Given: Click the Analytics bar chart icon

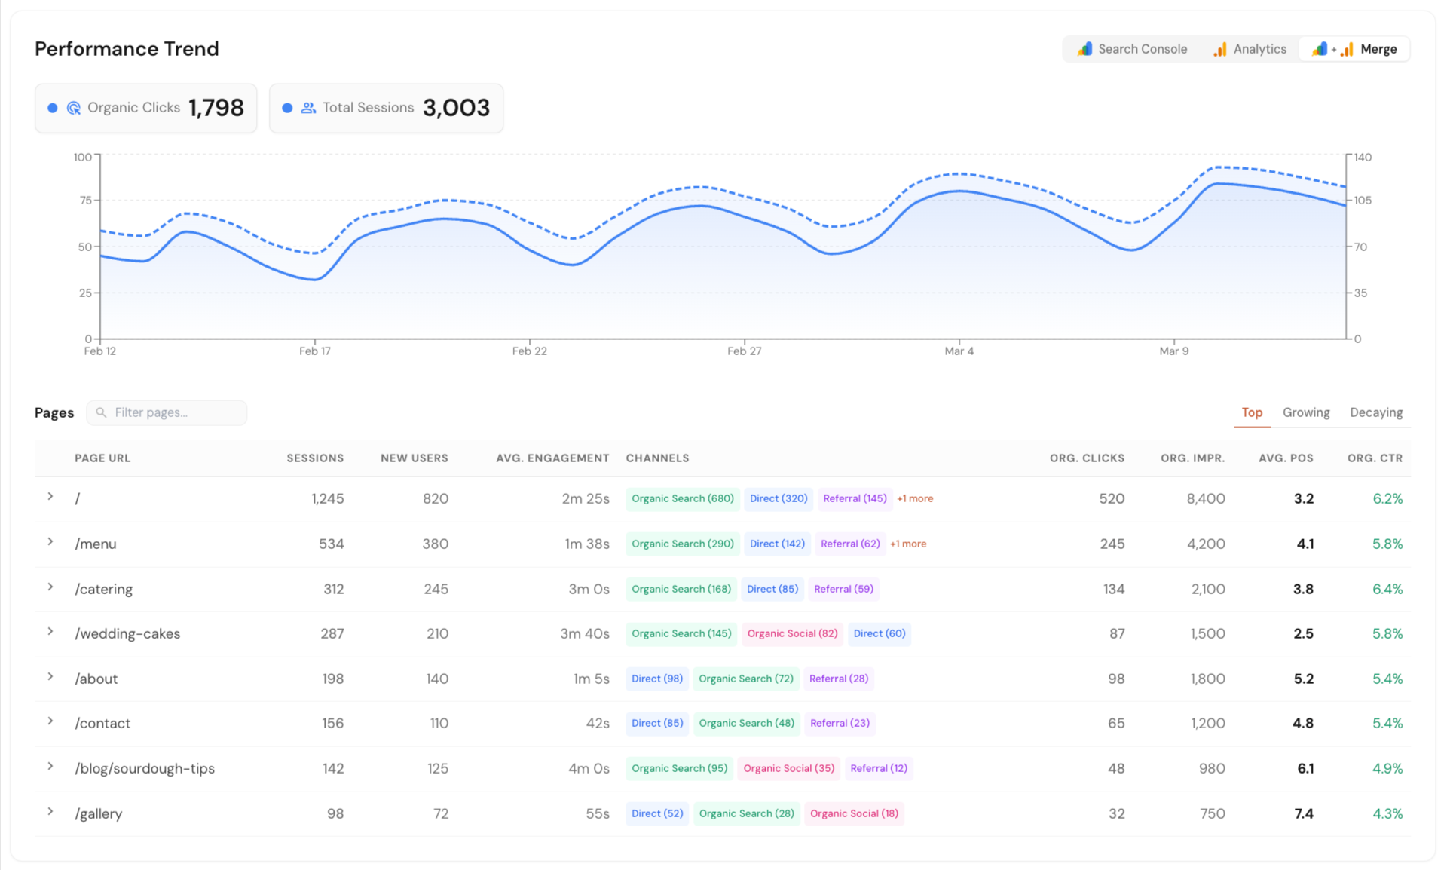Looking at the screenshot, I should [x=1219, y=49].
